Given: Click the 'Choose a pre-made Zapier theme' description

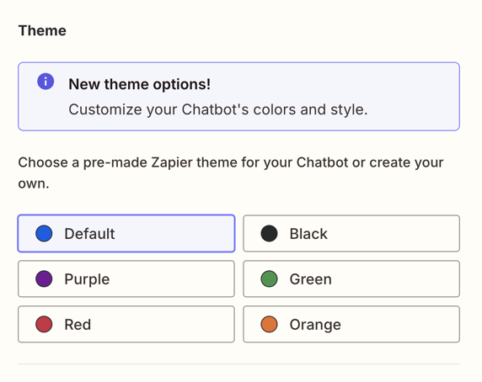Looking at the screenshot, I should coord(231,172).
